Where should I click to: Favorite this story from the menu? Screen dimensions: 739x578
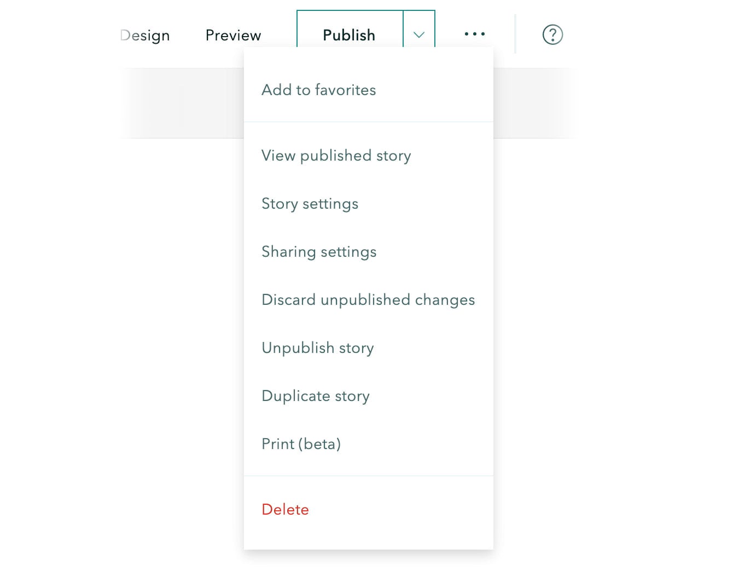[319, 90]
